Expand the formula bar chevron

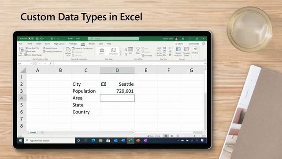coord(205,64)
